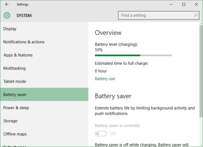Open the Display settings page
This screenshot has width=203, height=147.
(44, 29)
